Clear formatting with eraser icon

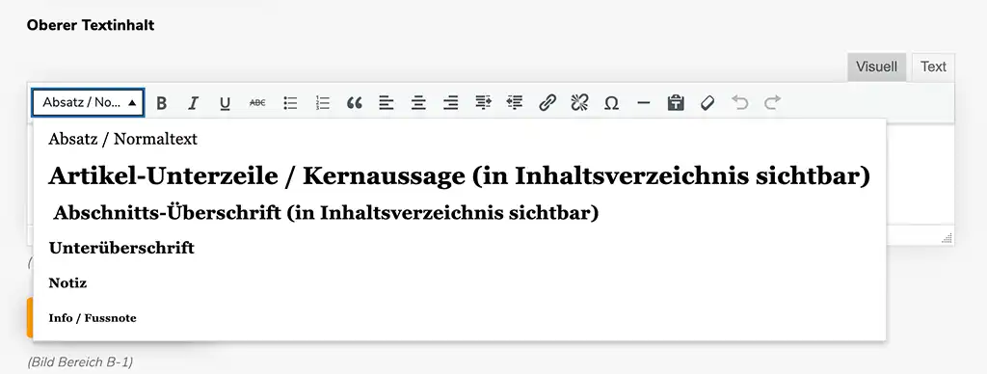point(707,102)
